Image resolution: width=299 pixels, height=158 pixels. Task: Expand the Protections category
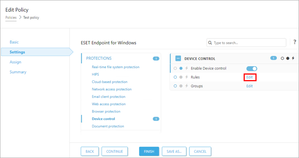[x=99, y=58]
